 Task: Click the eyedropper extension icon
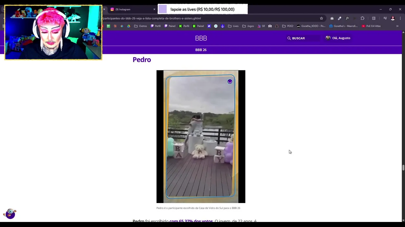click(340, 18)
